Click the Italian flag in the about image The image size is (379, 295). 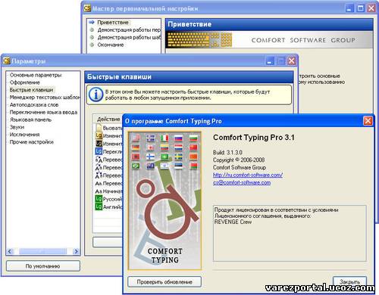(164, 138)
